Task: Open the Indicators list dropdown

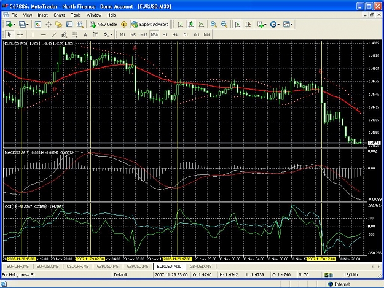Action: pyautogui.click(x=262, y=24)
